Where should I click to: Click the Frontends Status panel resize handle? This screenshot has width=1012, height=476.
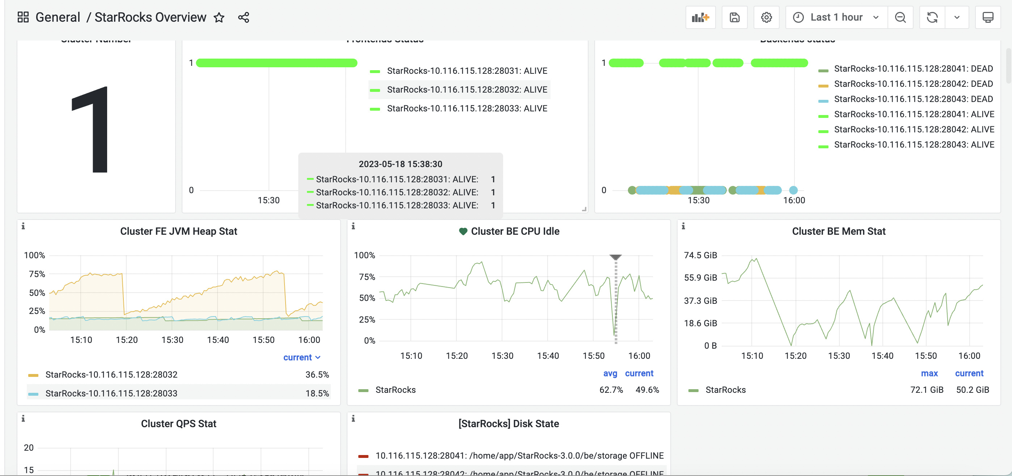pyautogui.click(x=584, y=209)
